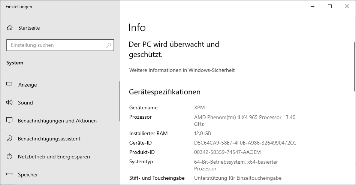The height and width of the screenshot is (185, 356).
Task: Click the Sound speaker icon
Action: tap(9, 102)
